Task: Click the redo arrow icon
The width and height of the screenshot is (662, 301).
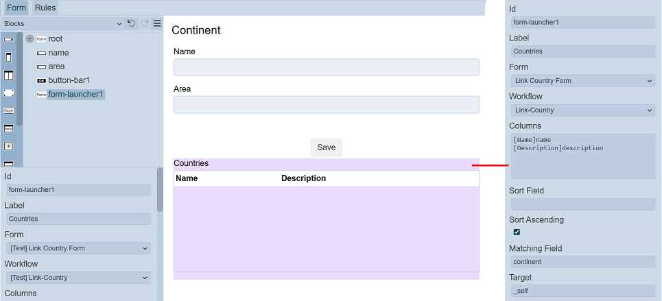Action: [x=145, y=24]
